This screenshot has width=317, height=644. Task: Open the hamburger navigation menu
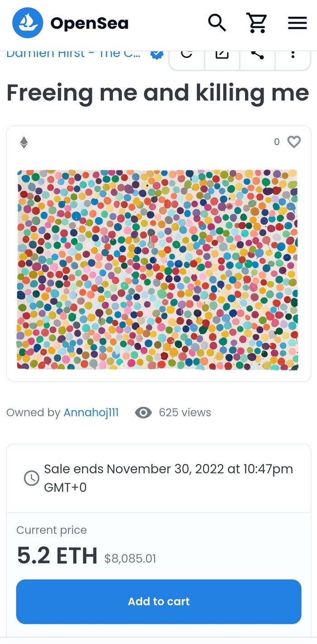click(297, 23)
